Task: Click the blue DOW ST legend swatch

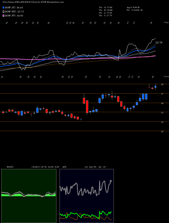Action: [x=4, y=7]
